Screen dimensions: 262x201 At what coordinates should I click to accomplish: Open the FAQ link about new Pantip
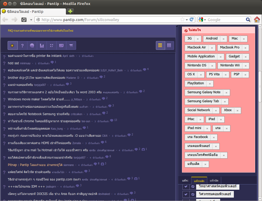tap(41, 31)
